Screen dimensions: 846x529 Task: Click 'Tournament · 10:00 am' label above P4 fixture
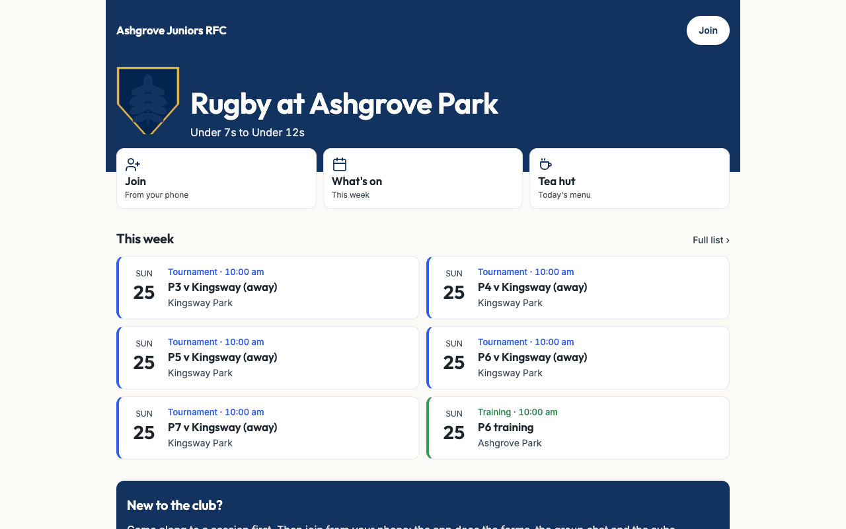526,272
